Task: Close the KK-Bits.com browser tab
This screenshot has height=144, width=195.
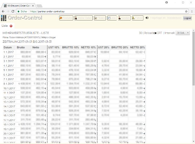Action: (x=33, y=6)
